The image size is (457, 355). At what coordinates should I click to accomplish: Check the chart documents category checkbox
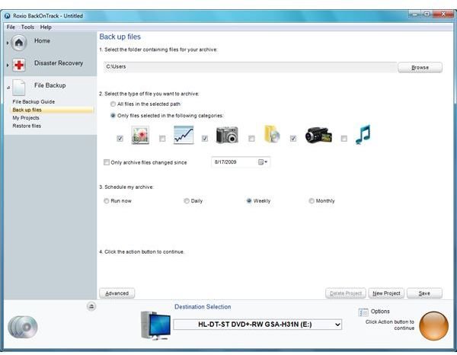tap(162, 139)
